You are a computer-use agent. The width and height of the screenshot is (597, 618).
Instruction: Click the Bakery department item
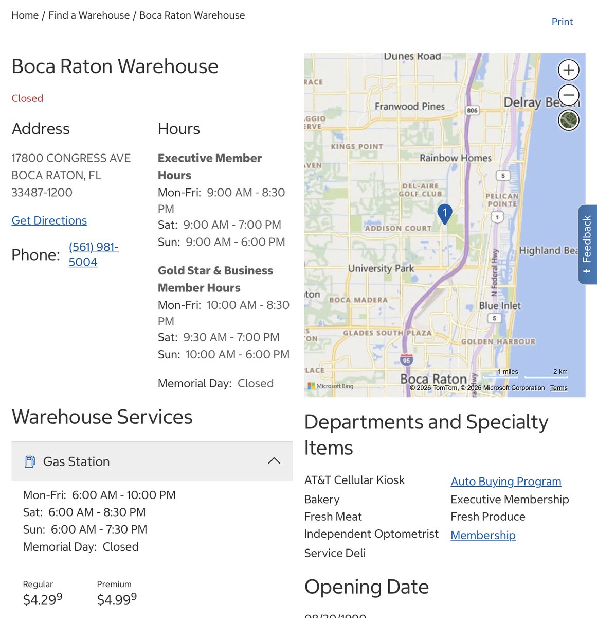tap(322, 500)
